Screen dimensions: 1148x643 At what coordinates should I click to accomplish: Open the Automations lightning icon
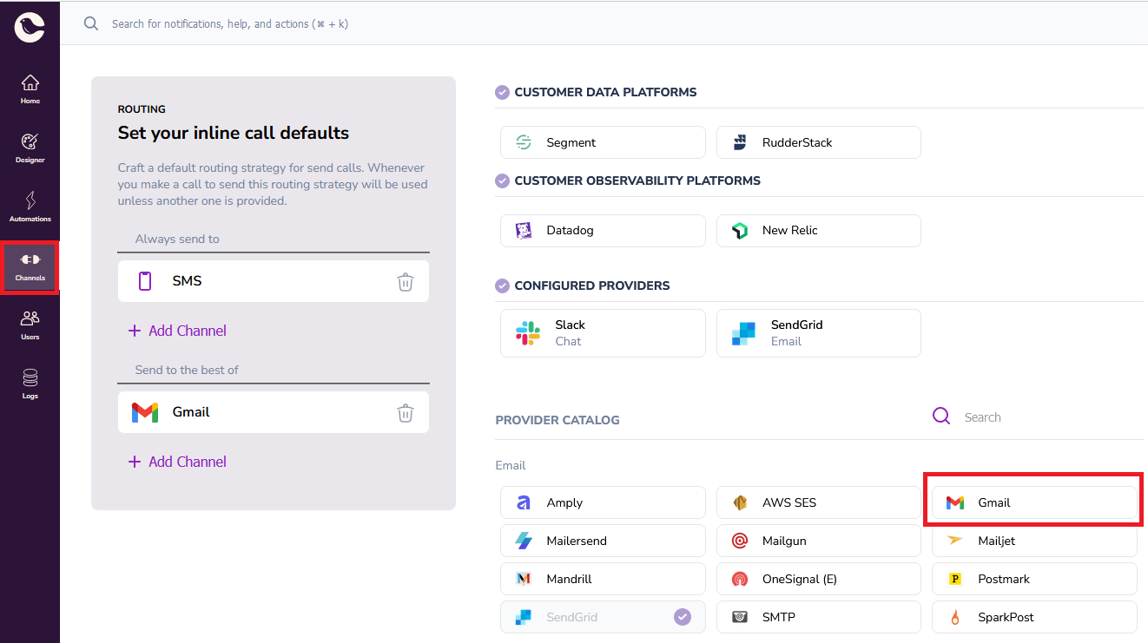click(x=30, y=206)
